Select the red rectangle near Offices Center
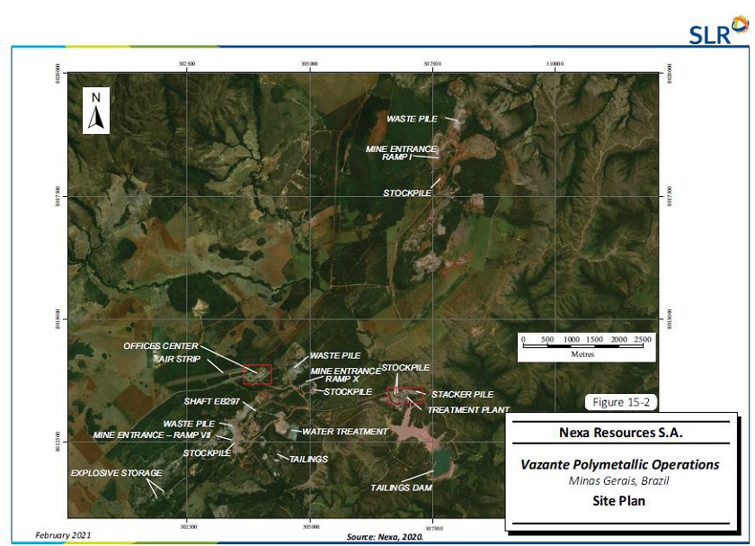Image resolution: width=755 pixels, height=546 pixels. pos(257,374)
